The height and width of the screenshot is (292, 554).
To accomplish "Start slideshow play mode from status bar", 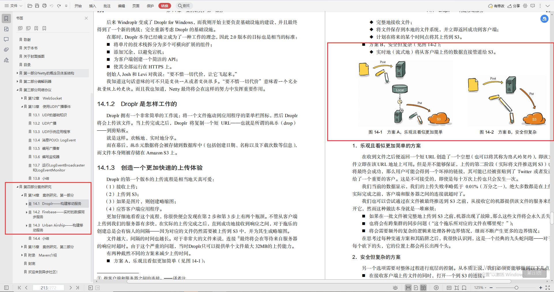I will coord(436,288).
